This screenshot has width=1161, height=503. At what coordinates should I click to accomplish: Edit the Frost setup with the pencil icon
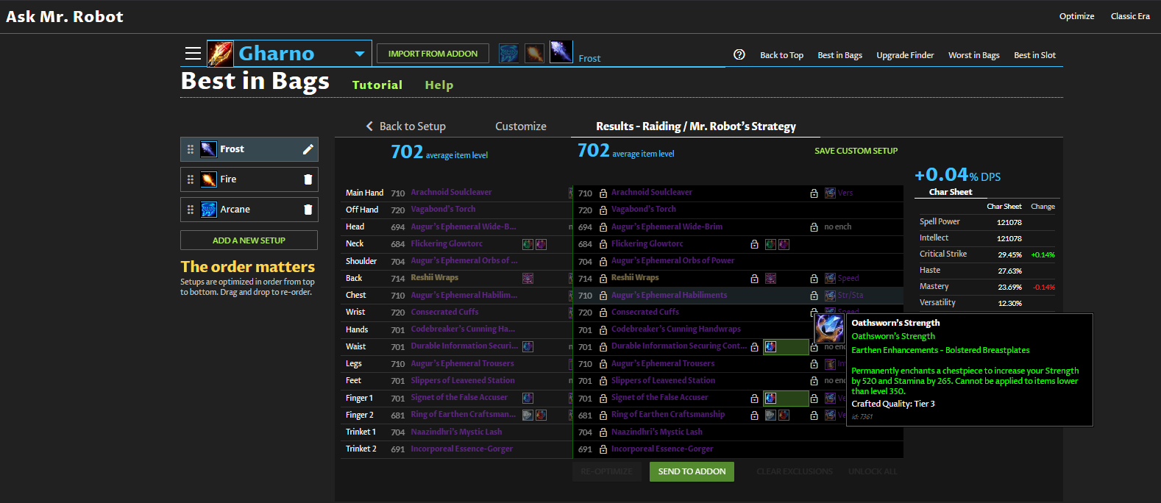pyautogui.click(x=308, y=149)
